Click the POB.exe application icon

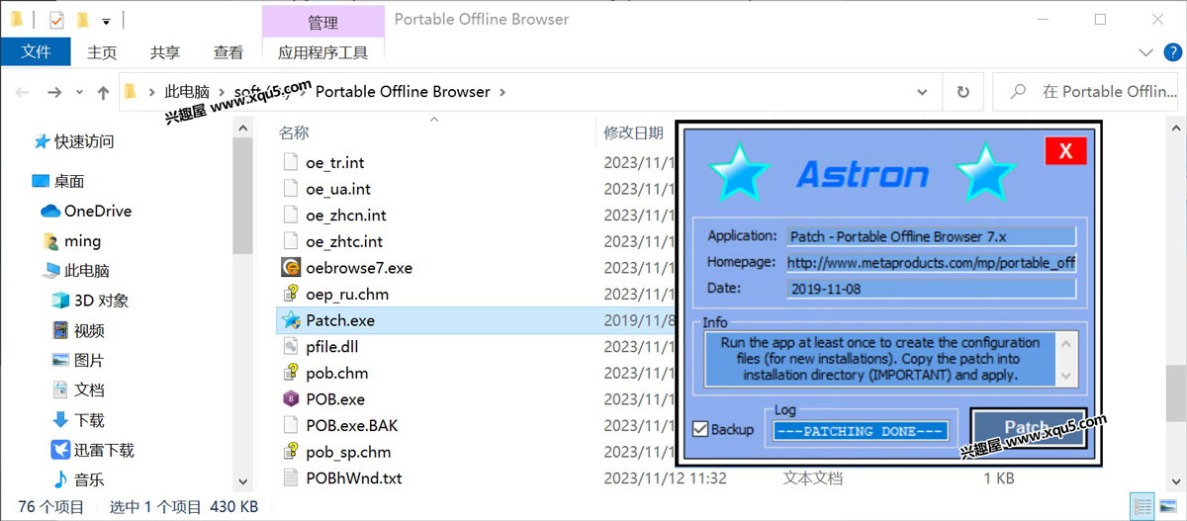click(x=290, y=399)
